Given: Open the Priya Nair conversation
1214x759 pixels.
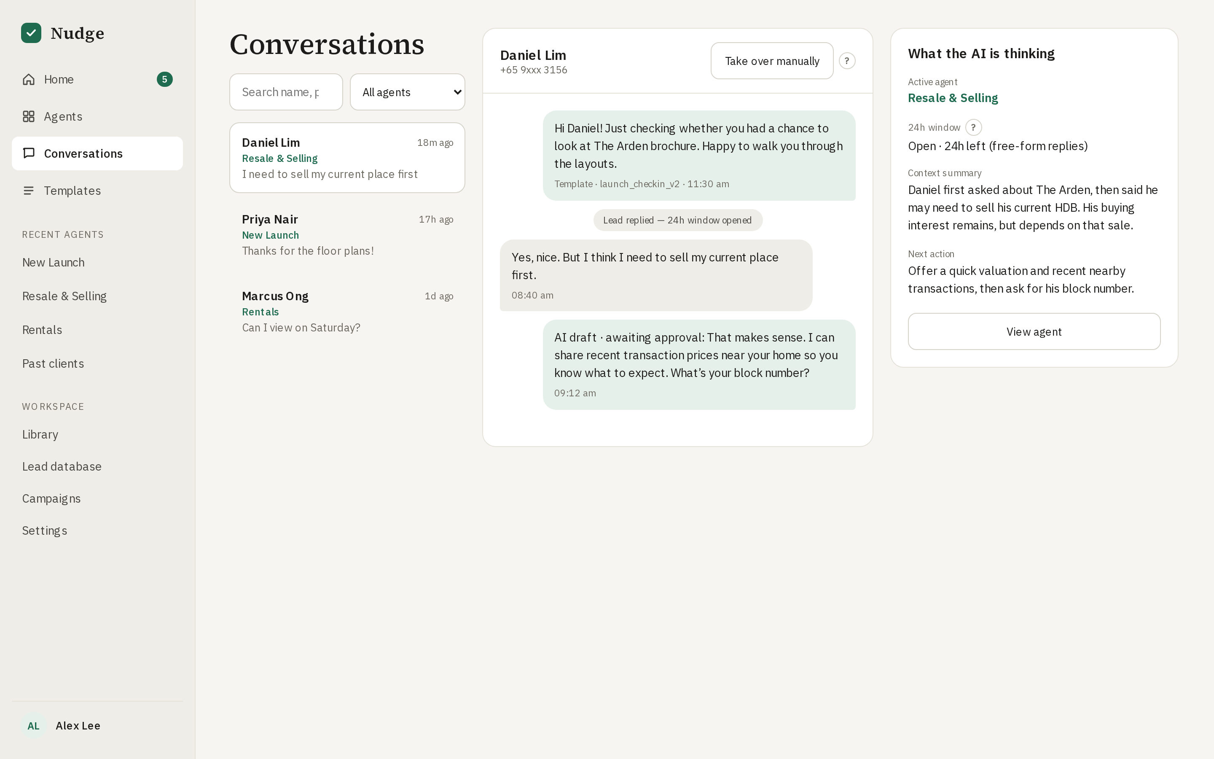Looking at the screenshot, I should [x=347, y=234].
